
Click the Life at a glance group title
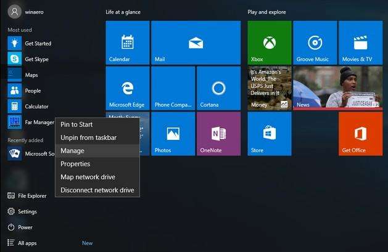(x=123, y=12)
